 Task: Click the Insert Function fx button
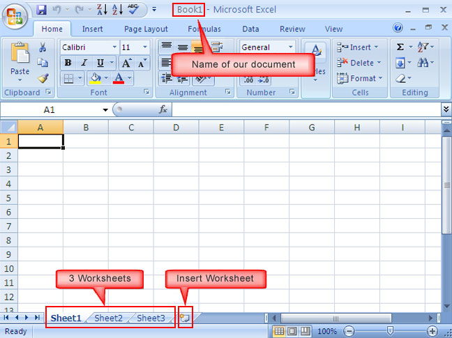tap(163, 109)
